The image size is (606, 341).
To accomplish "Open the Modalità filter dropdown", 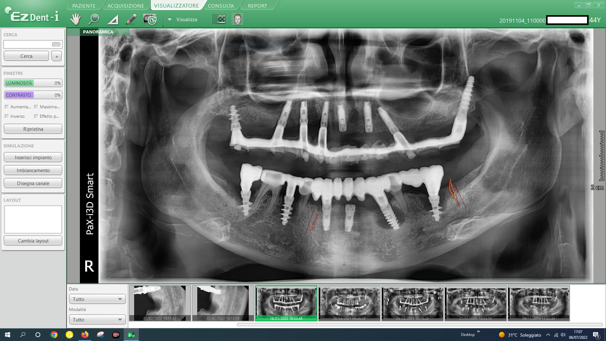I will click(x=97, y=319).
